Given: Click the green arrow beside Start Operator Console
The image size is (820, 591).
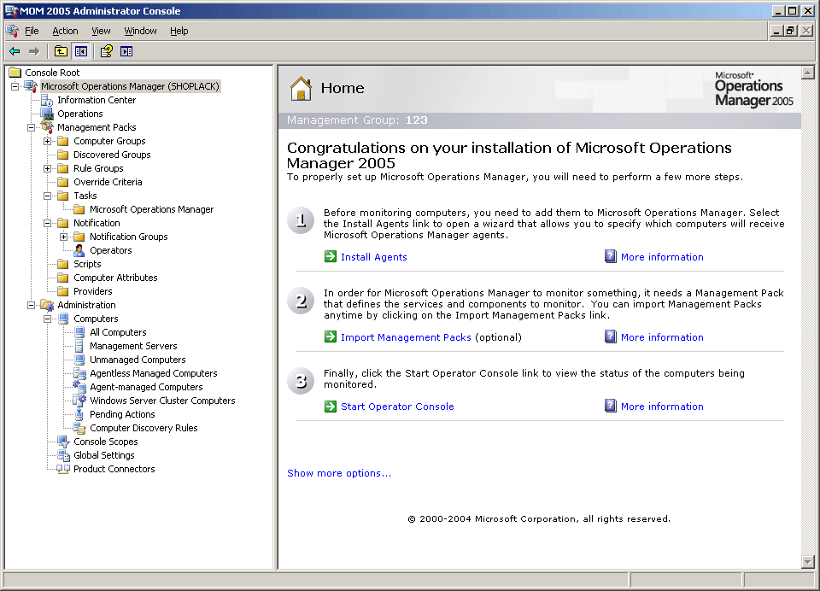Looking at the screenshot, I should click(331, 406).
